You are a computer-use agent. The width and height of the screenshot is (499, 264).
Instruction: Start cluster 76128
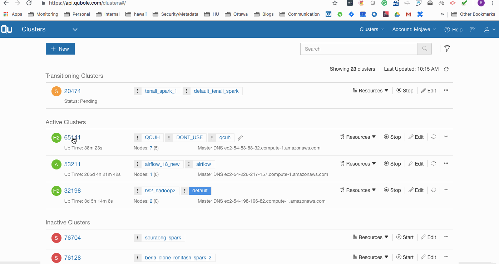pyautogui.click(x=405, y=257)
